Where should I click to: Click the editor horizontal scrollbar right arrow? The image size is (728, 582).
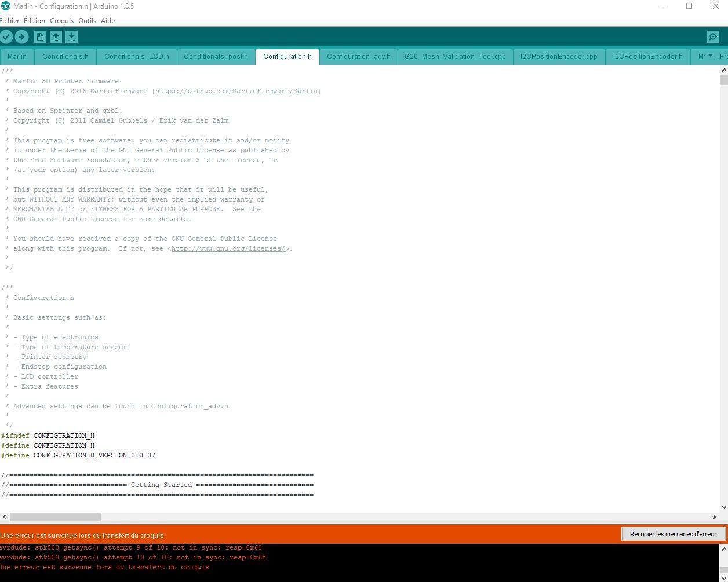point(714,517)
